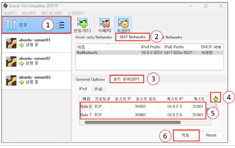Click the 프로토콜 column header
This screenshot has height=148, width=235.
click(103, 99)
